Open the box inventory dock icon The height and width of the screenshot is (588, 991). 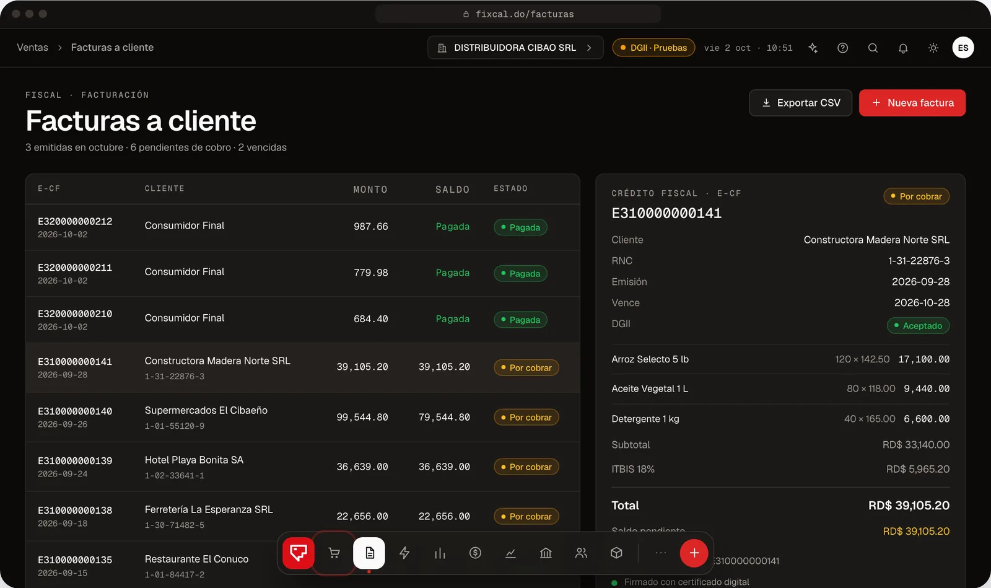(616, 553)
